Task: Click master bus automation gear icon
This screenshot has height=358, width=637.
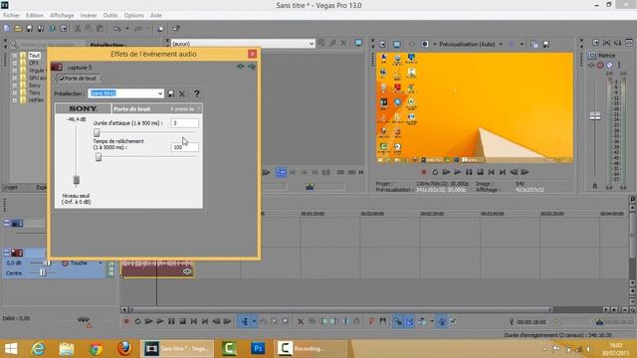Action: click(600, 65)
